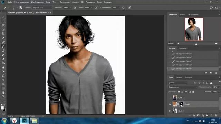Toggle the type layers filter
The image size is (221, 124).
(x=203, y=83)
